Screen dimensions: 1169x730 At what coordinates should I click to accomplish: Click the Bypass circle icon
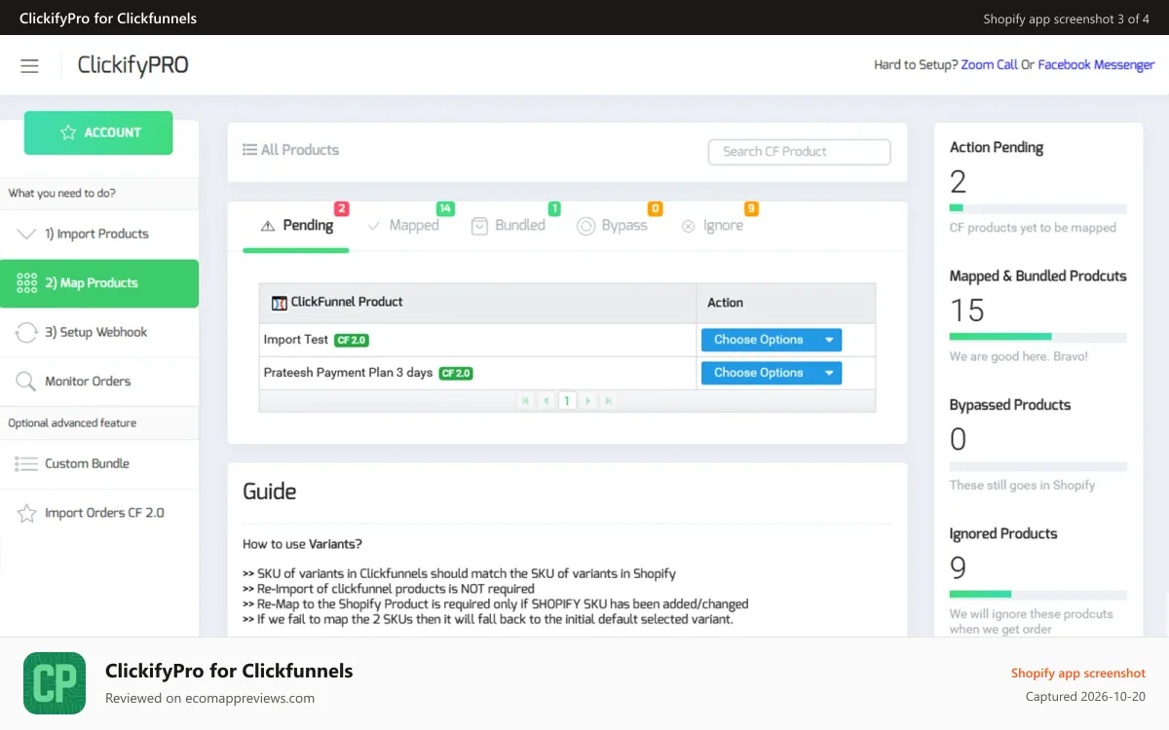pyautogui.click(x=585, y=226)
